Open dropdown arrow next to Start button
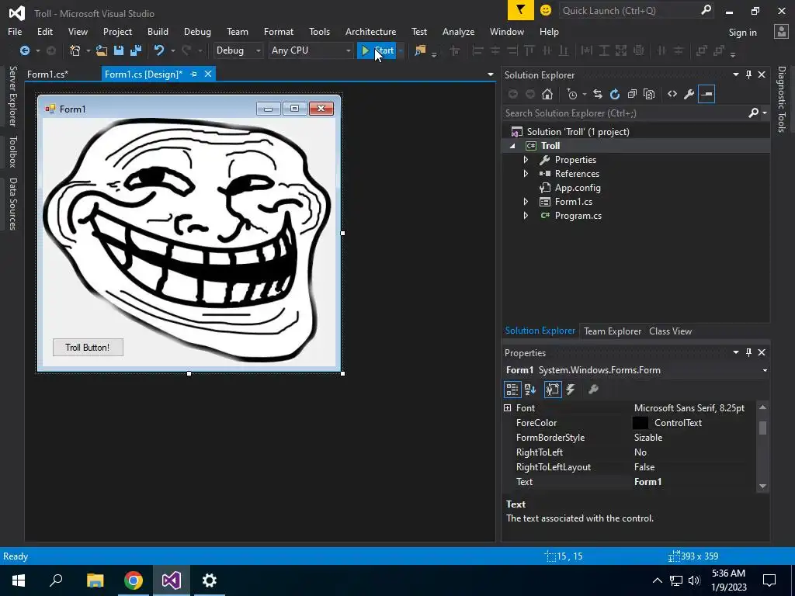The image size is (795, 596). click(x=401, y=50)
